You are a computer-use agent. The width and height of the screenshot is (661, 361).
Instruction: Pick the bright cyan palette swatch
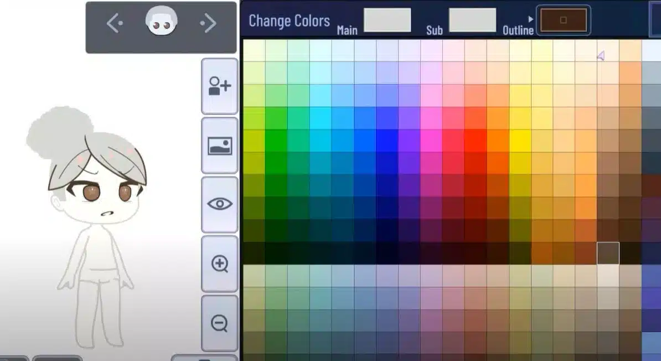(321, 118)
